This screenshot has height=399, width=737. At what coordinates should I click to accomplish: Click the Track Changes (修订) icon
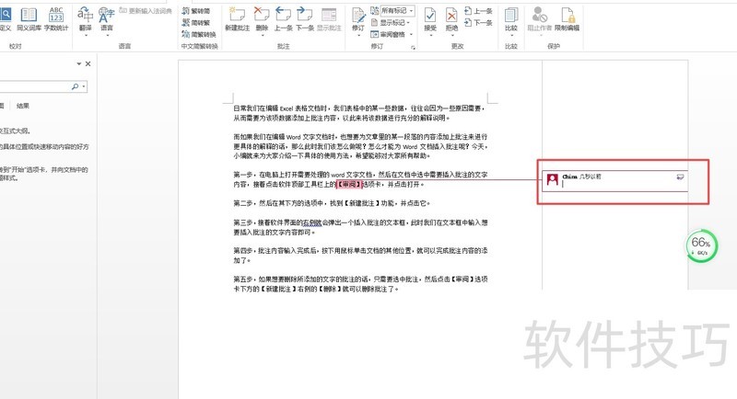pyautogui.click(x=358, y=15)
